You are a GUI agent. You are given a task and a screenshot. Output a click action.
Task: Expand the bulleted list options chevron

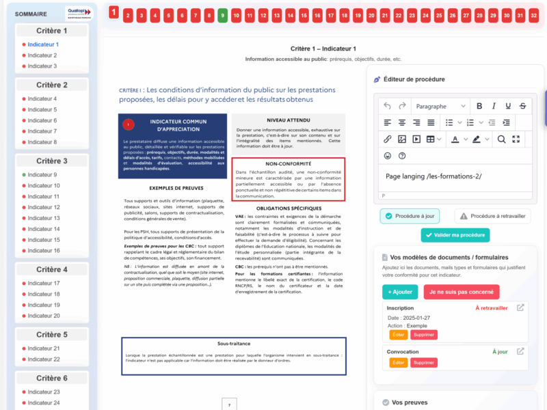[460, 122]
